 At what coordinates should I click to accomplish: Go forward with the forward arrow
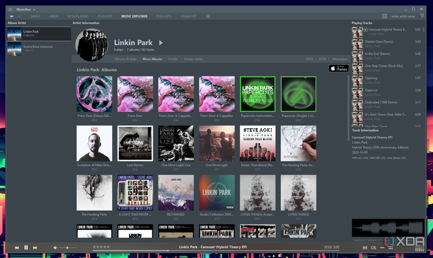19,16
